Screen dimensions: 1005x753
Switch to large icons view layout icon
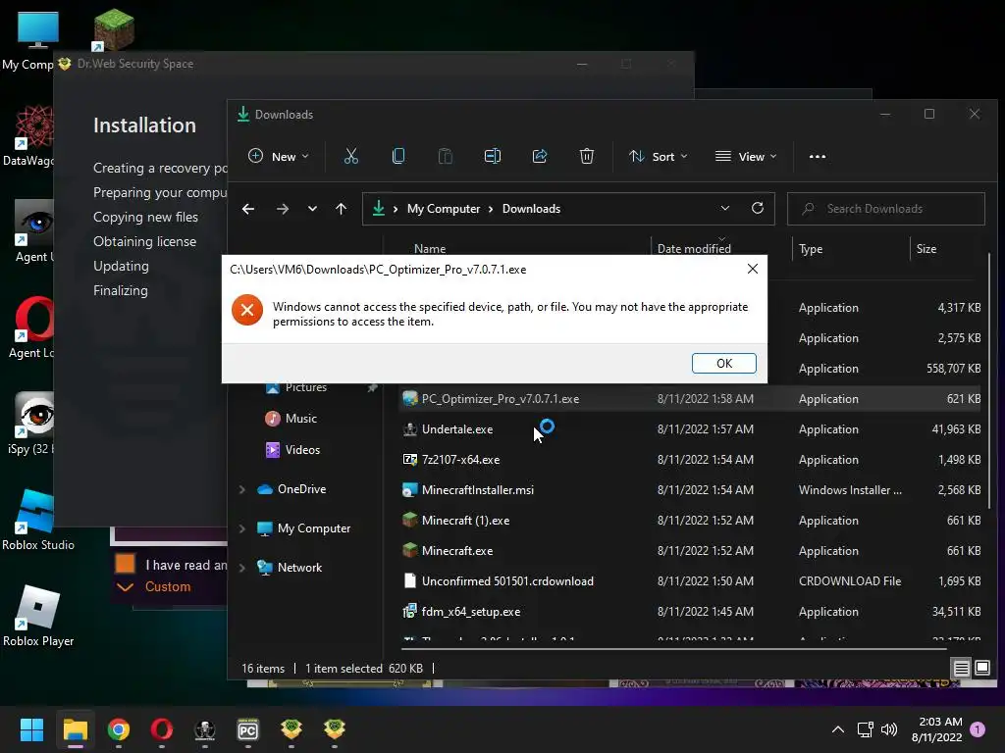coord(981,669)
